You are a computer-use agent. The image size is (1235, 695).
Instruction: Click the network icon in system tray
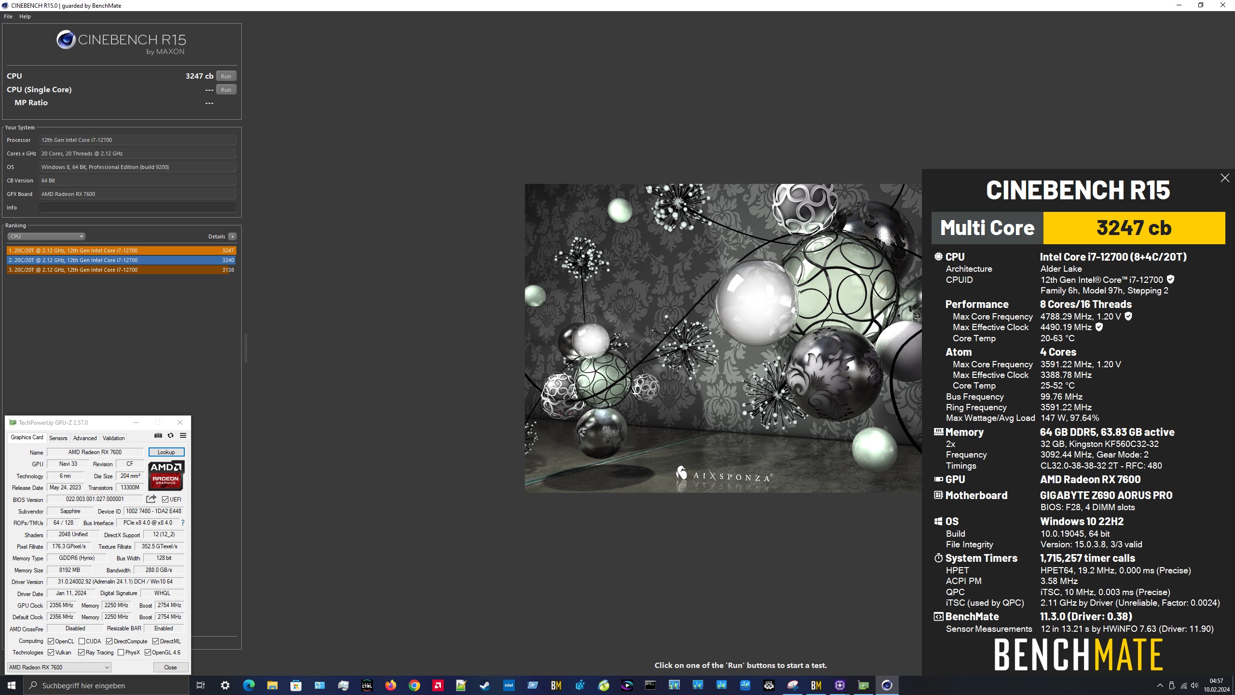coord(1183,685)
